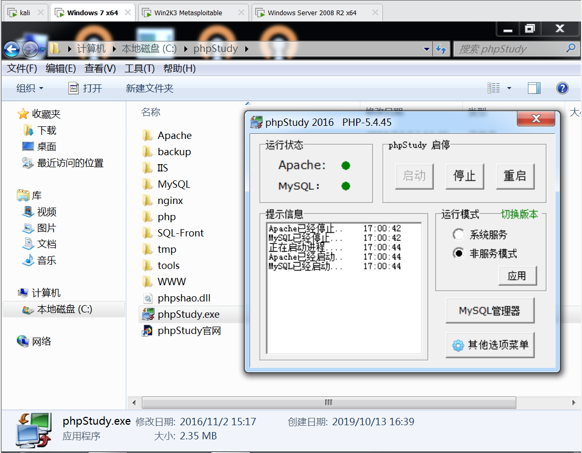Open the 工具(T) menu
The image size is (582, 453).
139,69
